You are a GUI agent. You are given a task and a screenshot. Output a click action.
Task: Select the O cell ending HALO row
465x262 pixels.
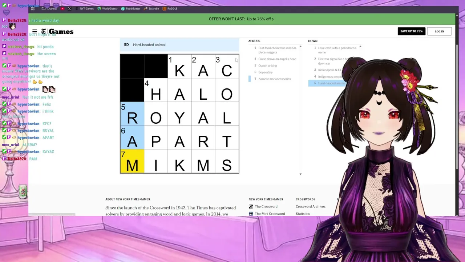227,90
